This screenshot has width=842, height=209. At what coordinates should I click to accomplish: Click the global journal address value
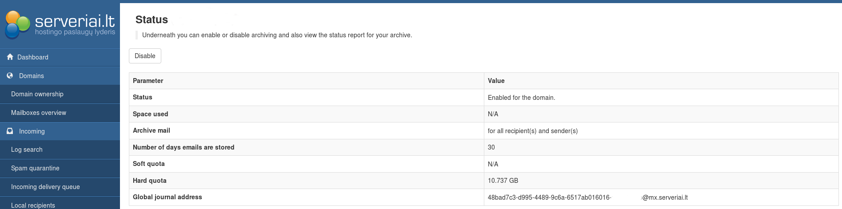coord(587,197)
